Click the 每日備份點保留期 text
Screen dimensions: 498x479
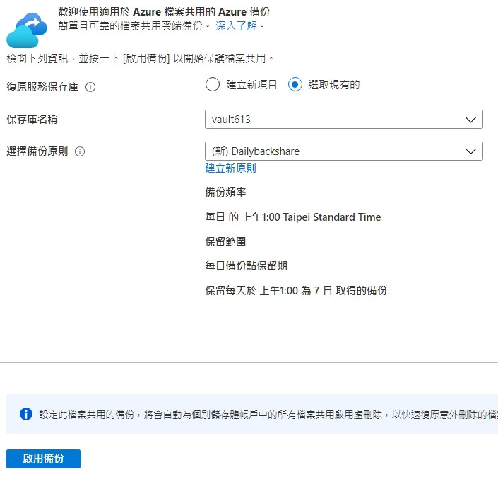pos(246,265)
